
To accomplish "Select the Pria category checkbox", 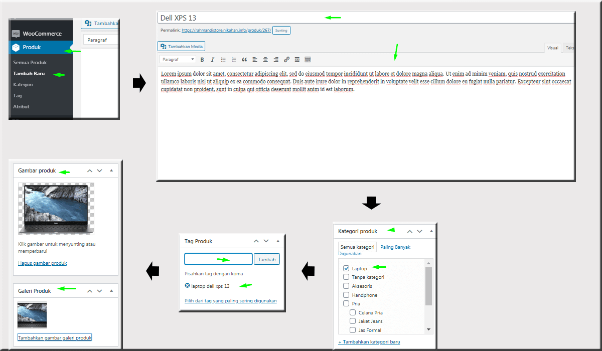I will [x=346, y=303].
